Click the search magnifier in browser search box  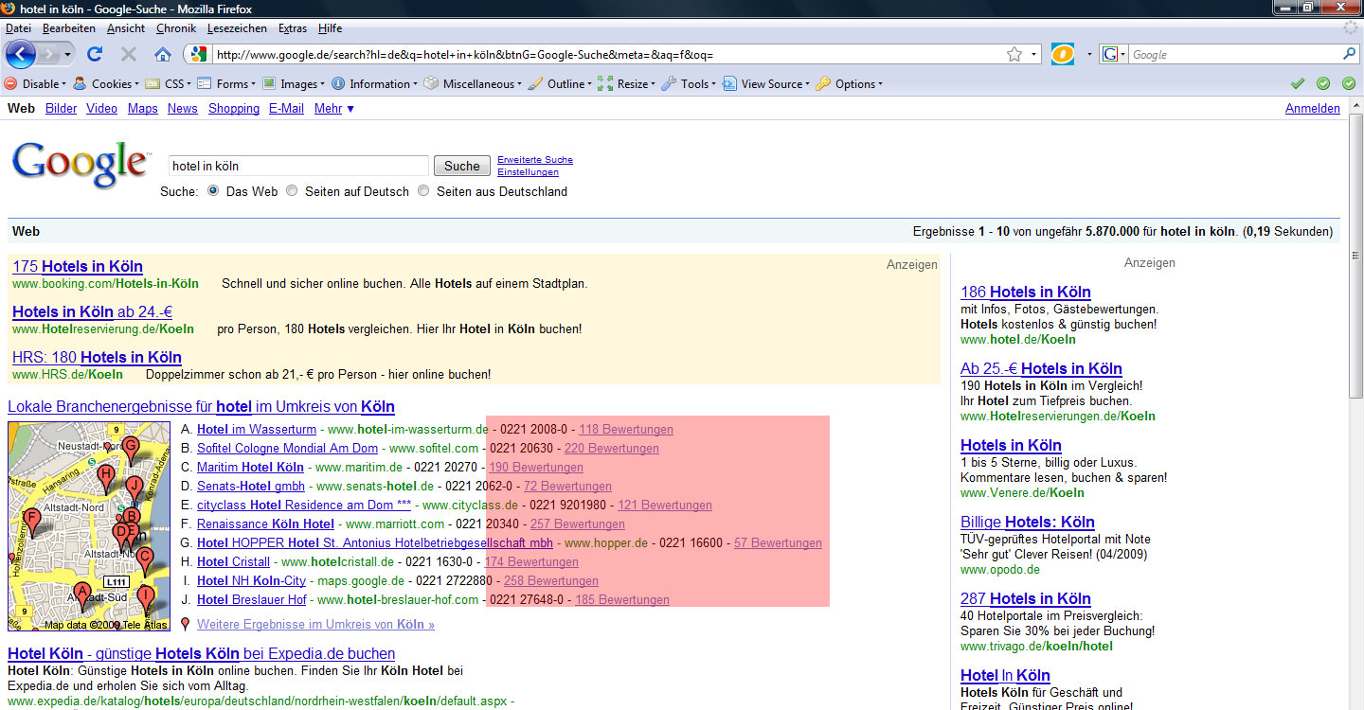1349,54
